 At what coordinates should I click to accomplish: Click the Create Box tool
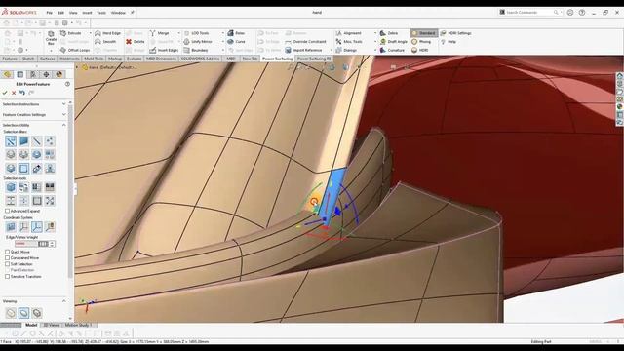51,38
